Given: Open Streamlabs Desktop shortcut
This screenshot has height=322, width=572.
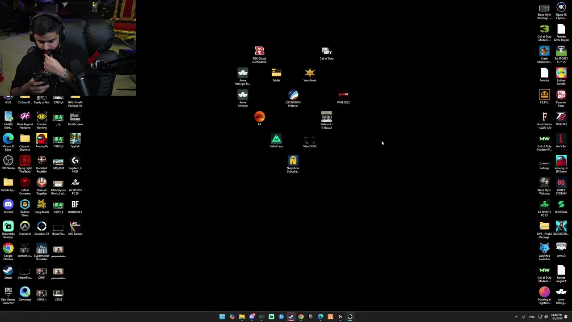Looking at the screenshot, I should coord(8,230).
